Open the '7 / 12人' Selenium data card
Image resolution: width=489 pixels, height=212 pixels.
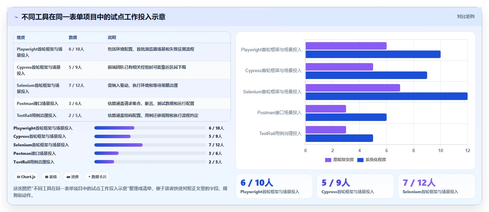437,186
